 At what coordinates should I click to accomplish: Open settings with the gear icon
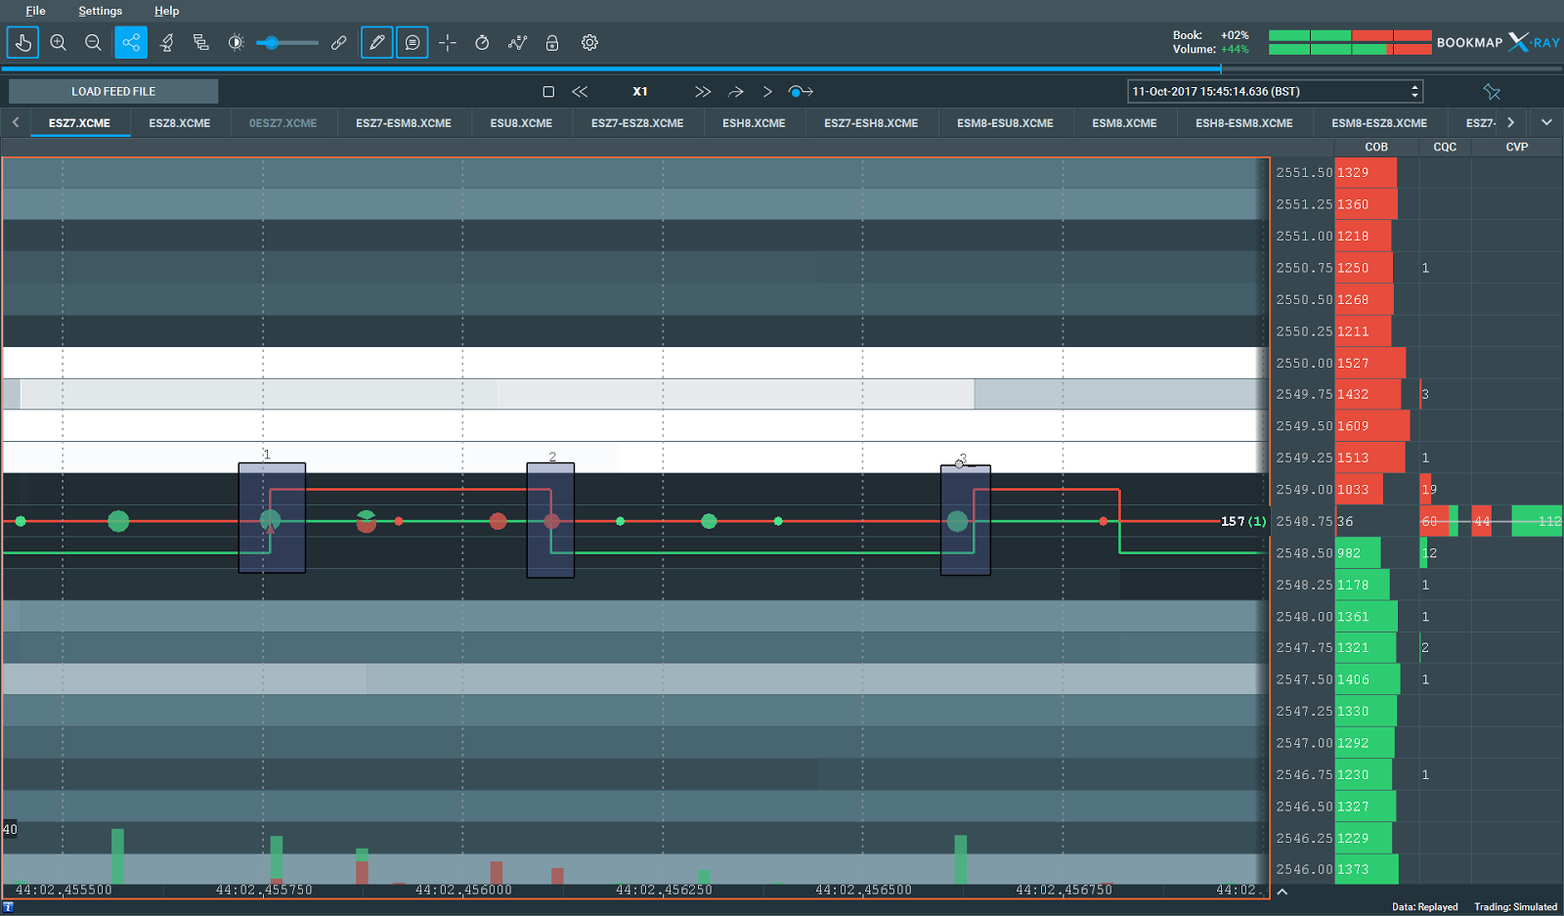(x=589, y=43)
